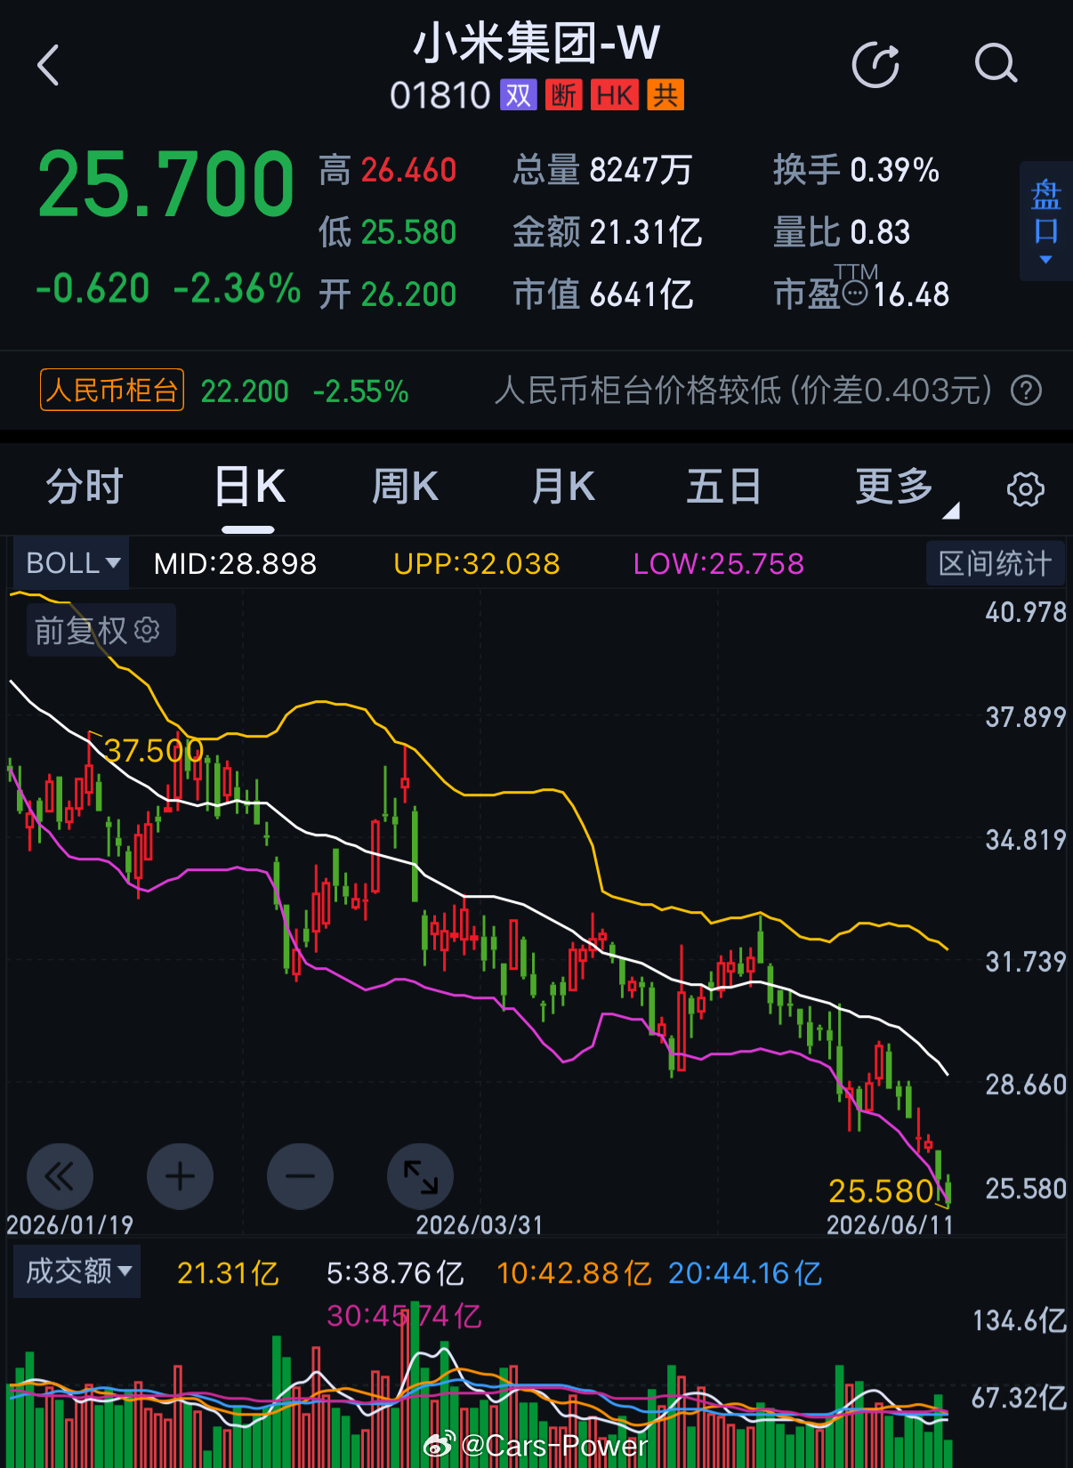Select the 日K tab
This screenshot has height=1468, width=1073.
coord(249,487)
